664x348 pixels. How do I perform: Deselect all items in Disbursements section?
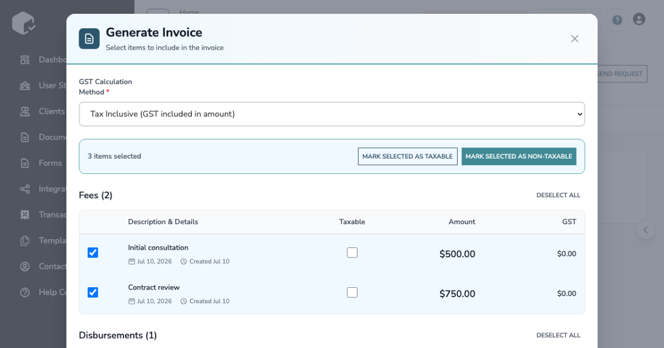coord(558,335)
